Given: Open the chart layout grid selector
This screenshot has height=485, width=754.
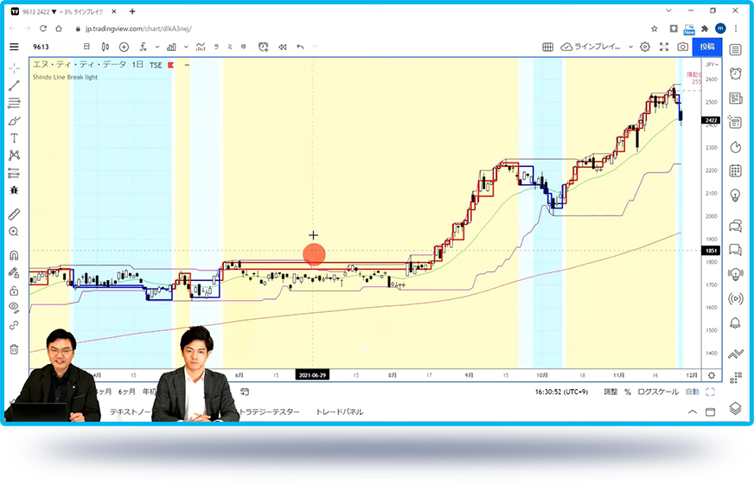Looking at the screenshot, I should [547, 47].
